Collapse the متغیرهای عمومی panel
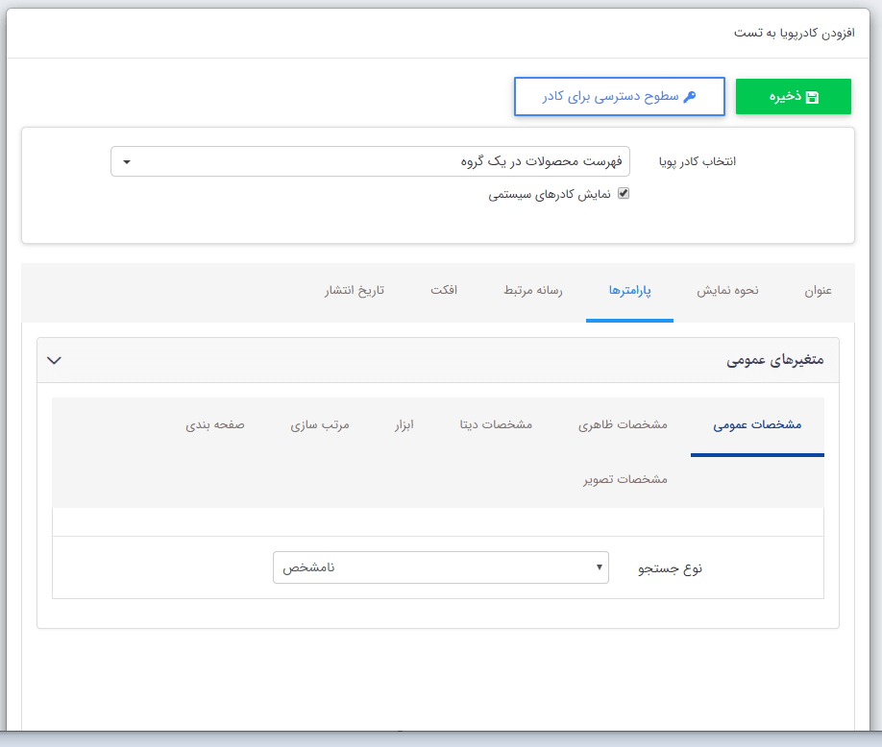Viewport: 882px width, 747px height. (54, 360)
